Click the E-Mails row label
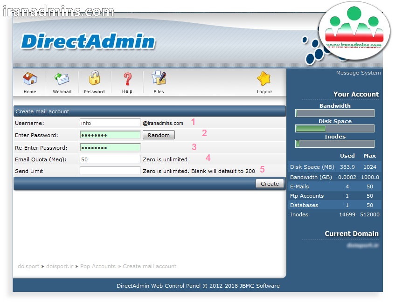This screenshot has width=395, height=304. click(299, 187)
